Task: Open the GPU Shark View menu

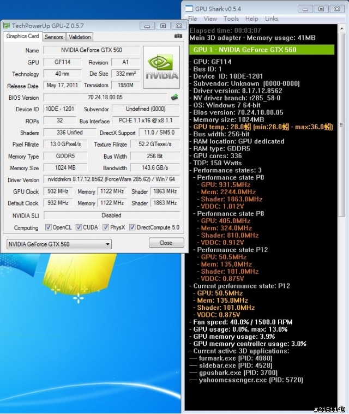Action: (210, 19)
